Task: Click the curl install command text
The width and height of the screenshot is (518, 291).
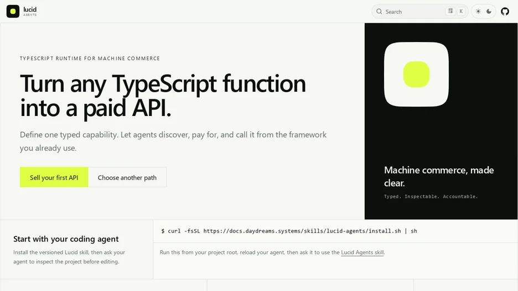Action: [x=289, y=231]
